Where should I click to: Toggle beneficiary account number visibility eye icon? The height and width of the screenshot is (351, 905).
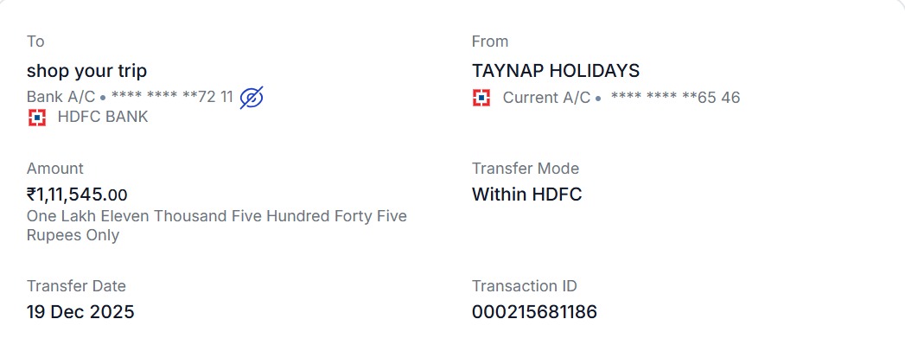coord(252,98)
